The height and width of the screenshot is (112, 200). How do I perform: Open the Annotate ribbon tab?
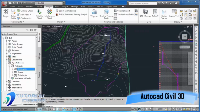click(30, 7)
